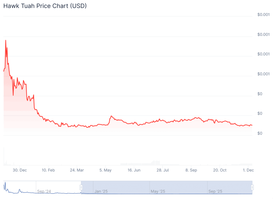
Task: Click the Sep '25 label in the navigator
Action: point(215,191)
